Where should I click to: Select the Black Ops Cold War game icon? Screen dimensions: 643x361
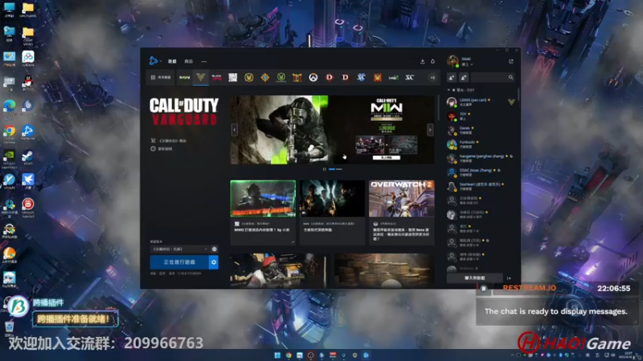point(216,77)
